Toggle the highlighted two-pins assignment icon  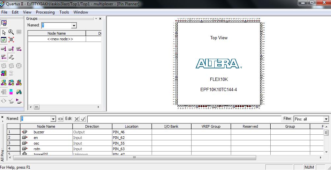pyautogui.click(x=12, y=57)
